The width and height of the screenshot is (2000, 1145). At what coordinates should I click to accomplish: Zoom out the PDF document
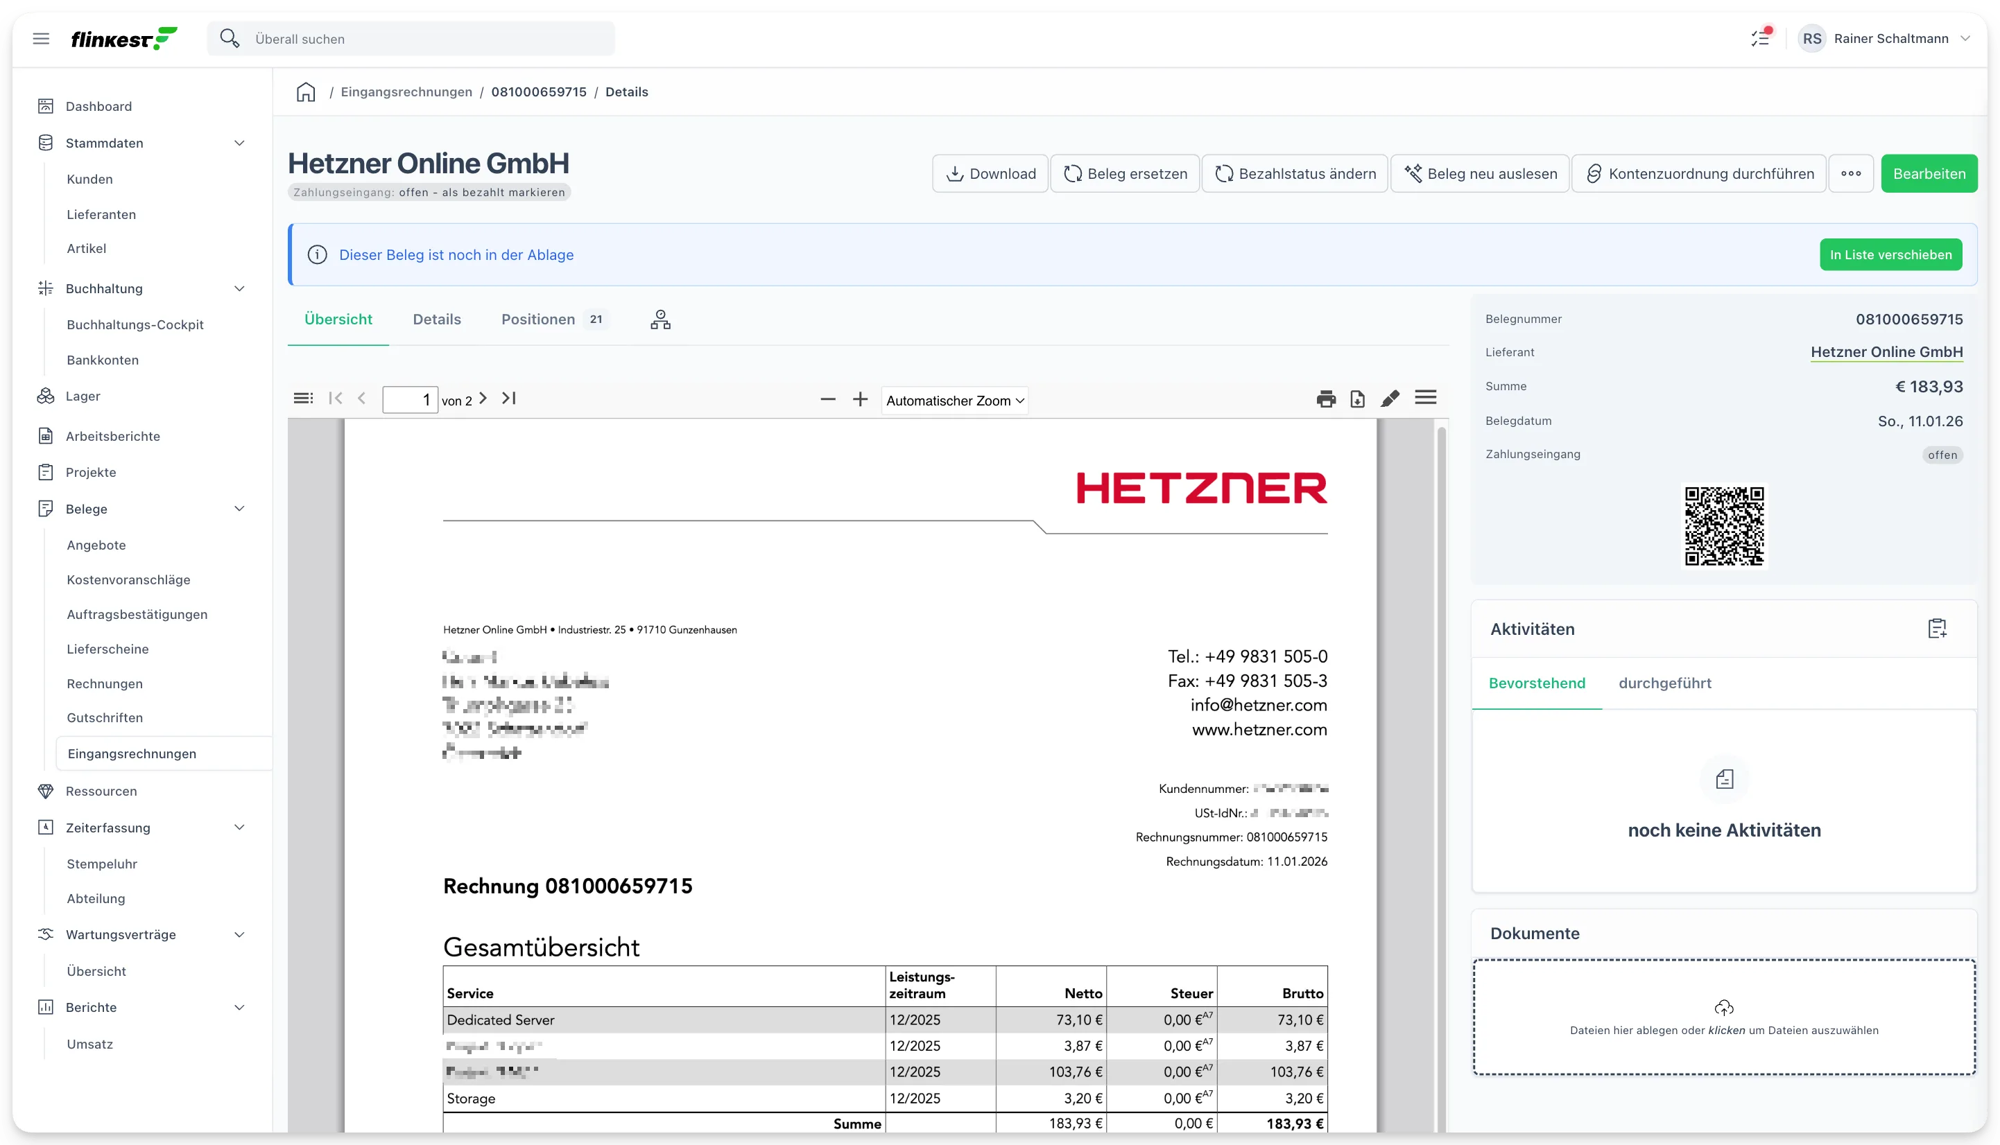828,399
